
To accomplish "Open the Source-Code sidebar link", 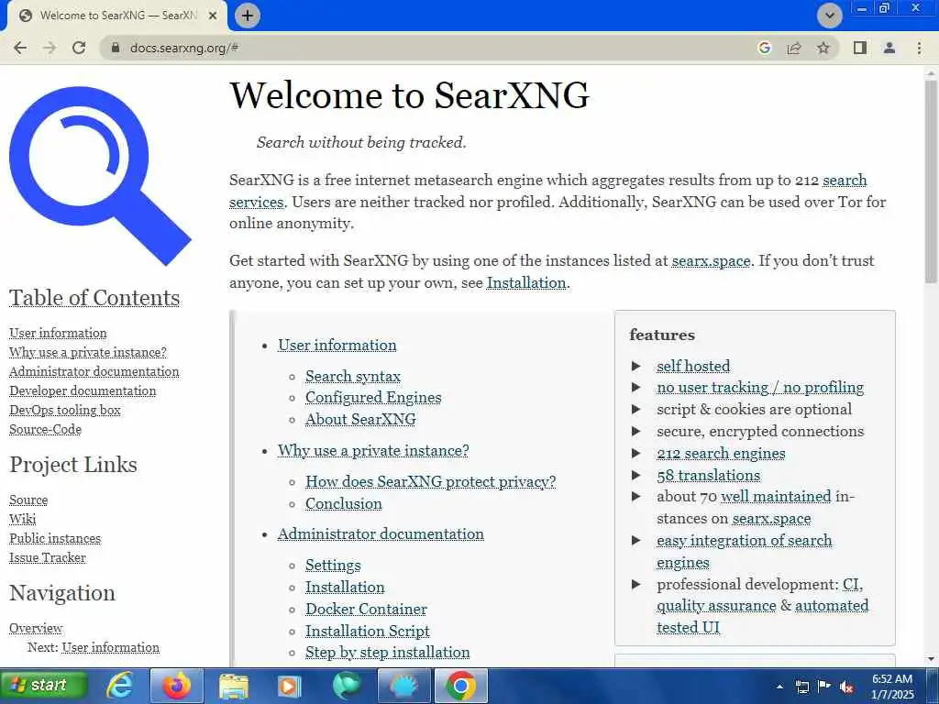I will click(46, 429).
